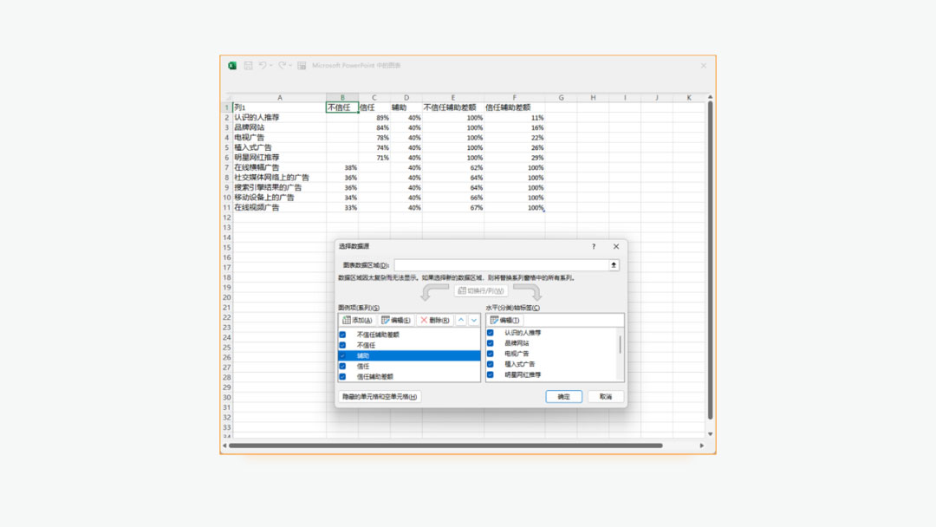Uncheck the 品牌网站 category checkbox
This screenshot has height=527, width=936.
click(491, 343)
